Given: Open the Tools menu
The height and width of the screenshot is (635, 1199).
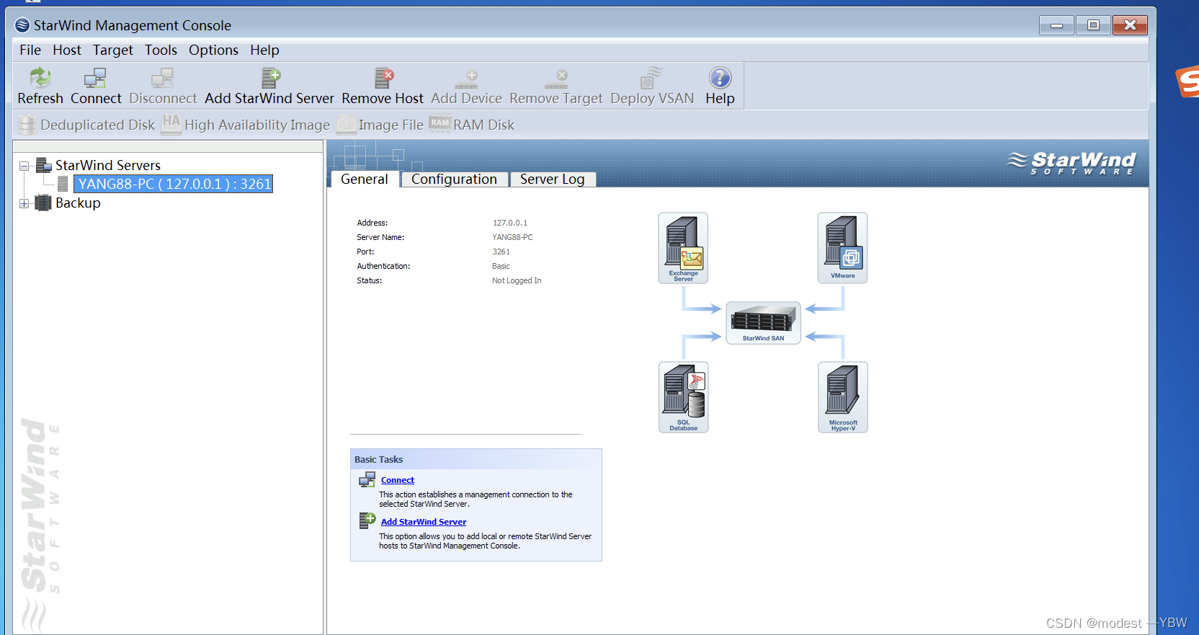Looking at the screenshot, I should [161, 50].
